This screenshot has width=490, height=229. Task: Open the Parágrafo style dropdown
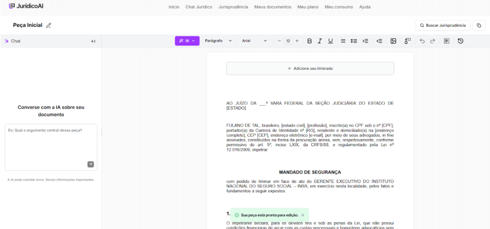pyautogui.click(x=218, y=41)
